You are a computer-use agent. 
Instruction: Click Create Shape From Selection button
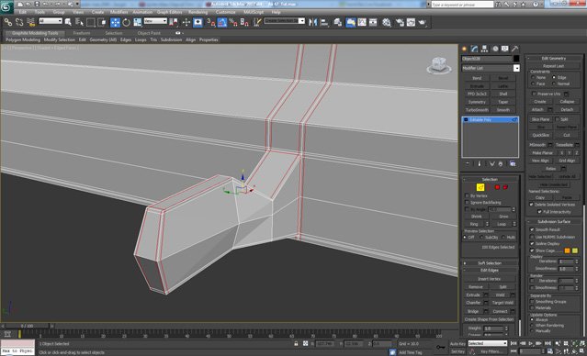click(489, 319)
